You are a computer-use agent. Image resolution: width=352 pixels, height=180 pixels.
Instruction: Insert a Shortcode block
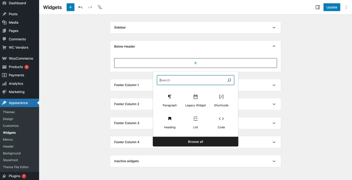click(221, 100)
